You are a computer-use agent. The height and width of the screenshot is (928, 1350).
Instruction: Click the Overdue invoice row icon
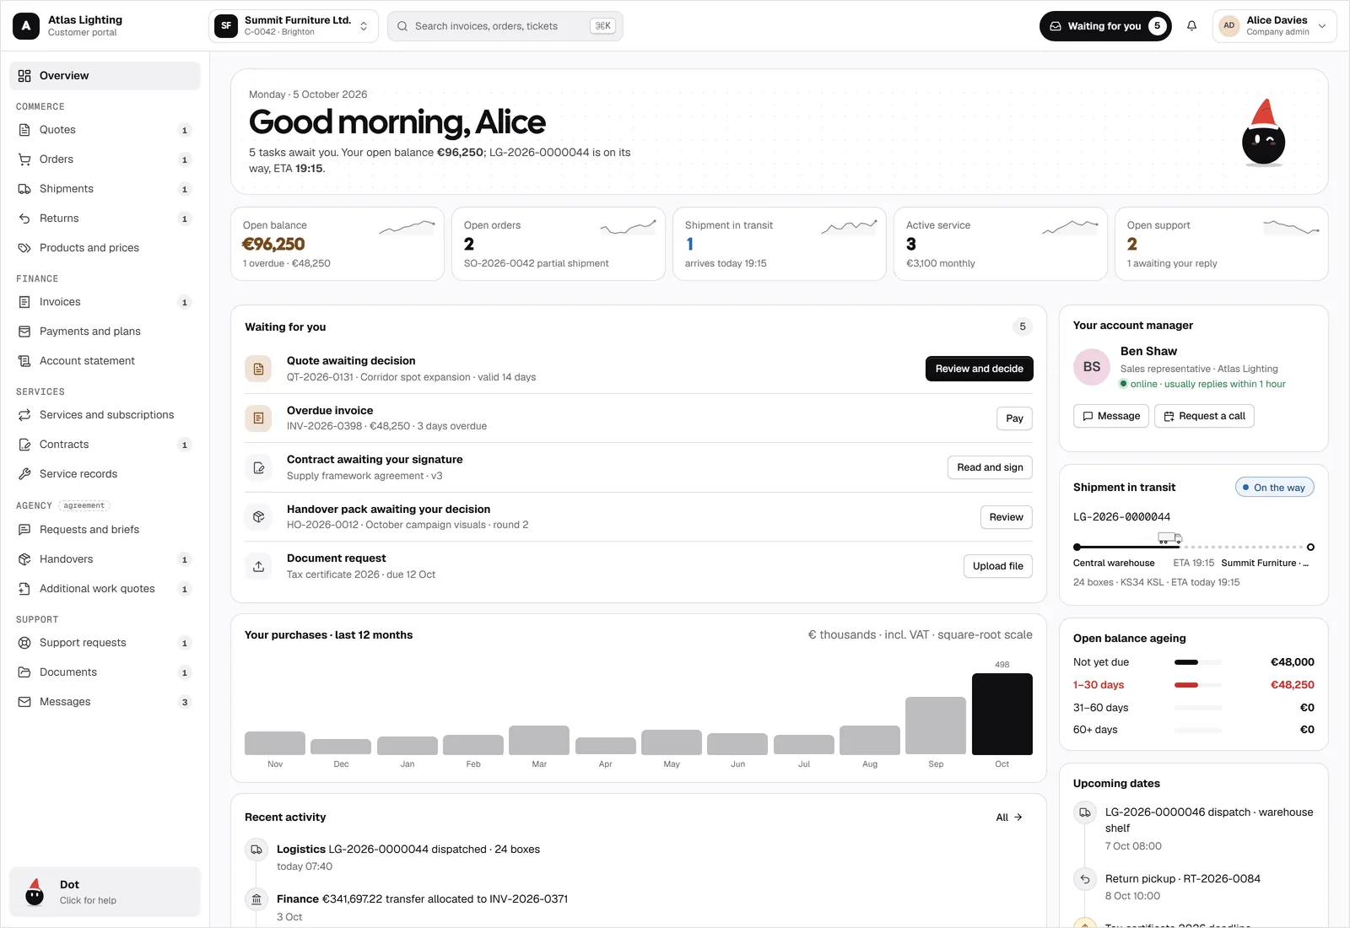(x=258, y=418)
